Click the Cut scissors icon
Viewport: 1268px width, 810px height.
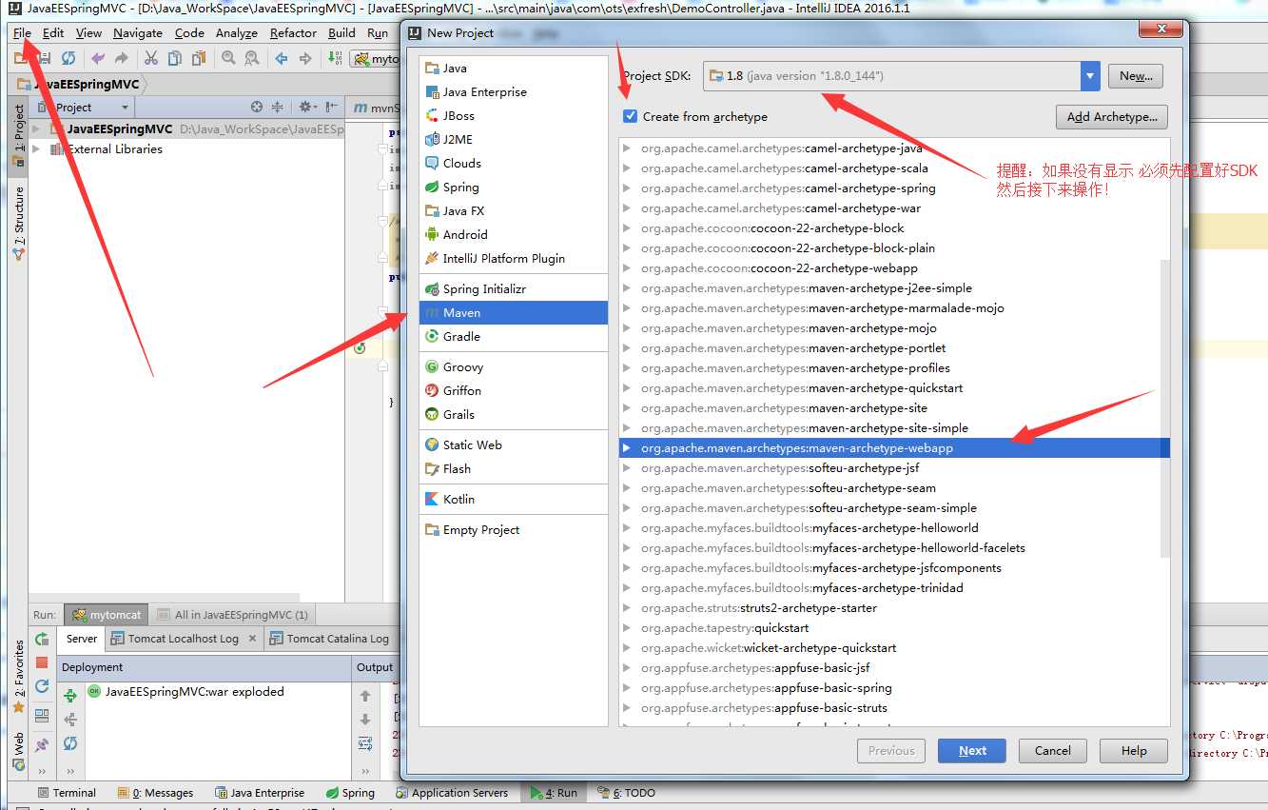pyautogui.click(x=150, y=58)
